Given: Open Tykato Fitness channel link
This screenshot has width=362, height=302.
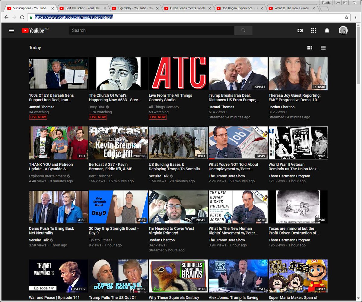Looking at the screenshot, I should tap(100, 240).
